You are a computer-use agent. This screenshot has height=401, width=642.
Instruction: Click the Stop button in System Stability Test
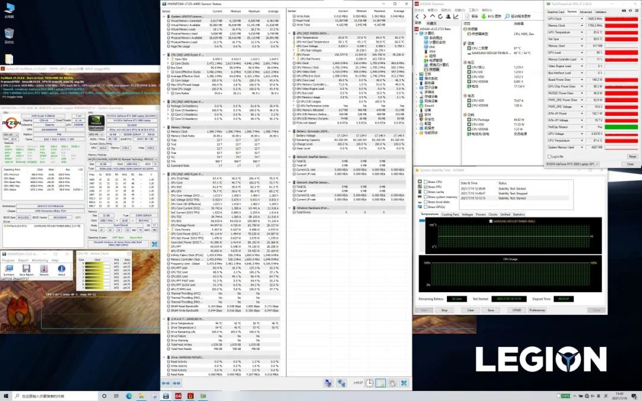(443, 310)
